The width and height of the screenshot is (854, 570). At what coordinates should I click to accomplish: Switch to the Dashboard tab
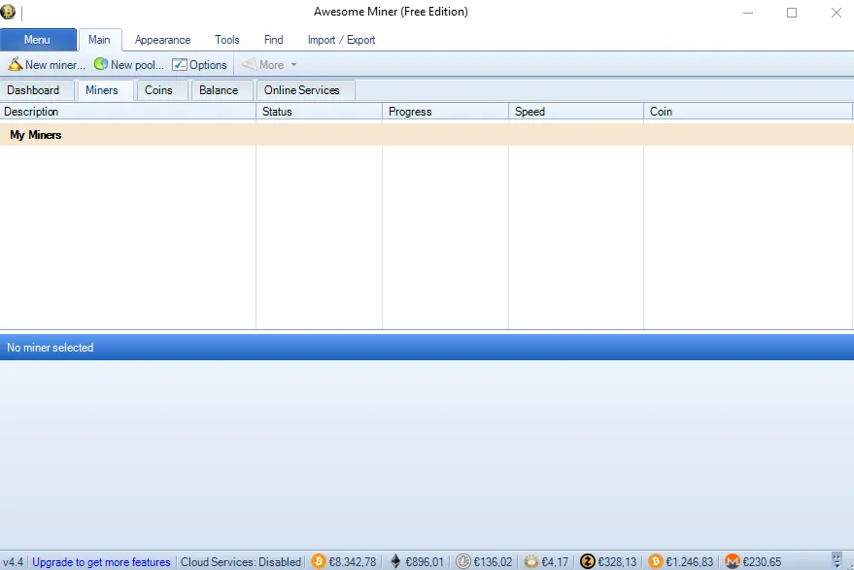37,90
